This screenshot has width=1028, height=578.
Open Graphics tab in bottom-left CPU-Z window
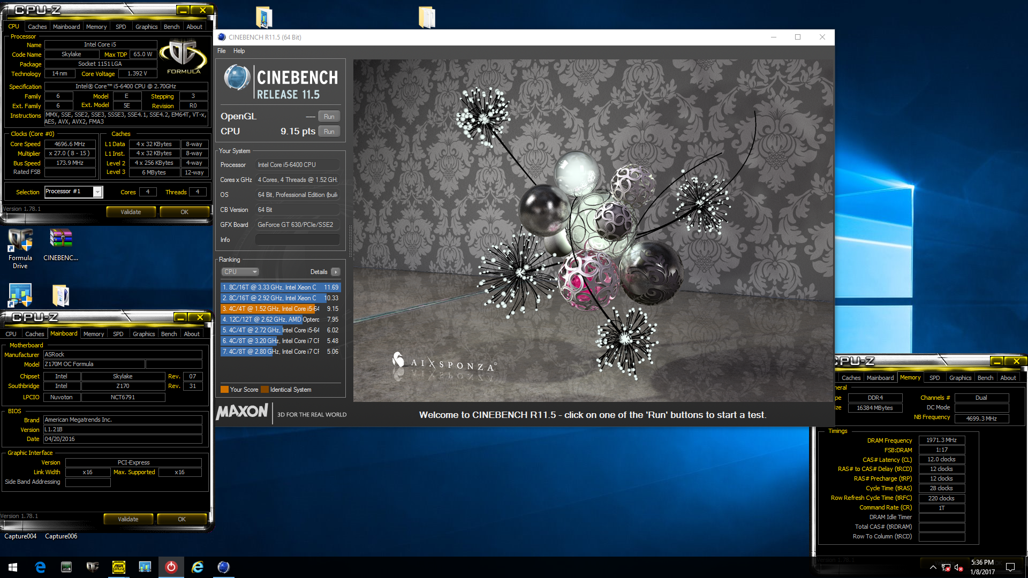point(143,334)
